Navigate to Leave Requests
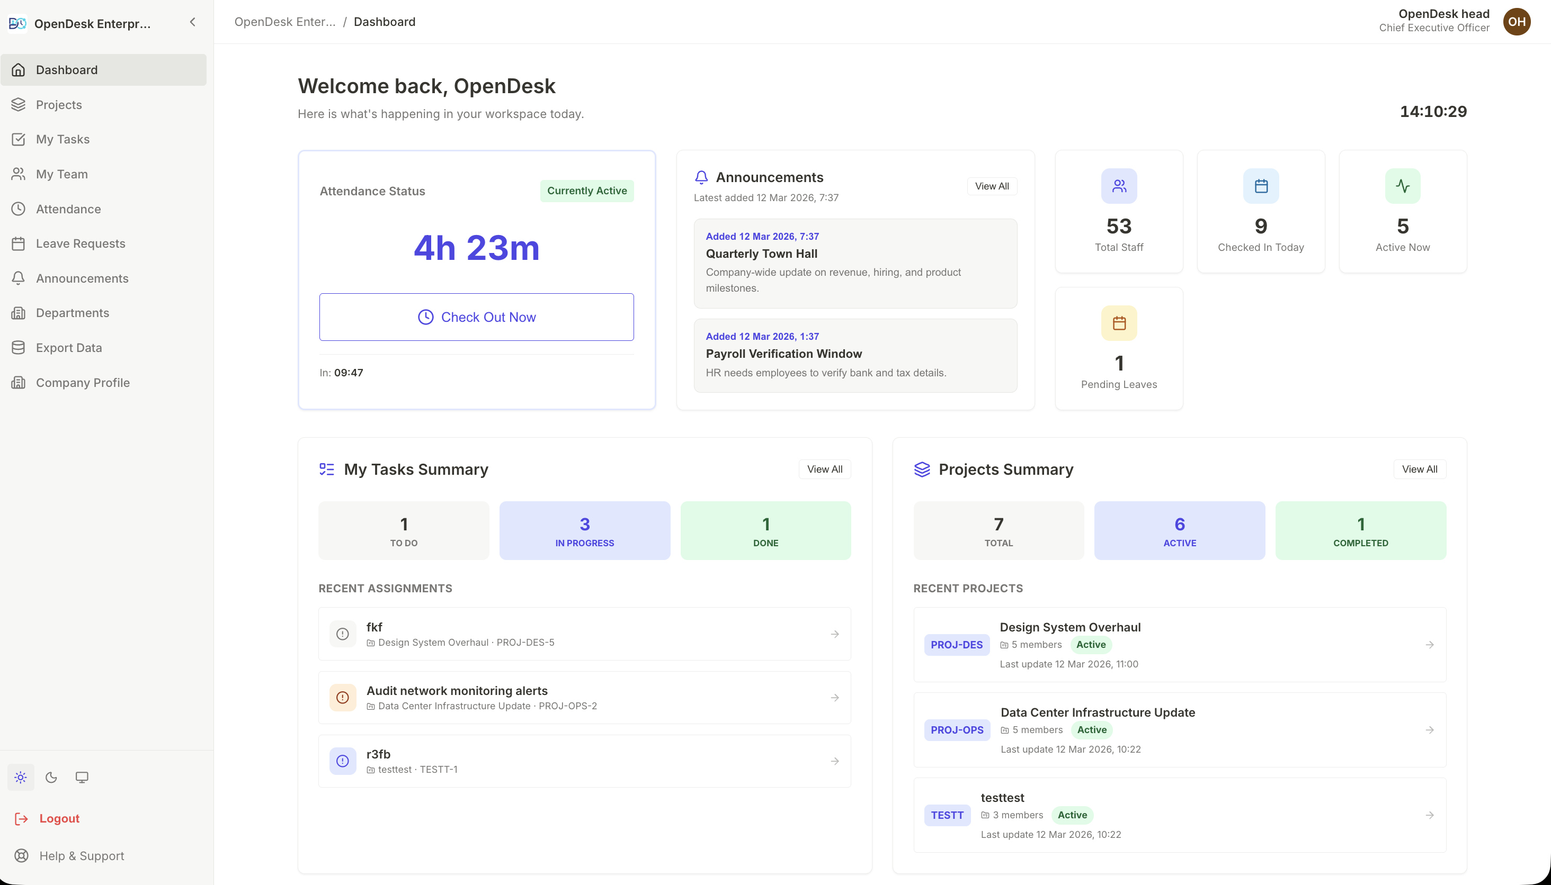This screenshot has width=1551, height=885. (103, 243)
